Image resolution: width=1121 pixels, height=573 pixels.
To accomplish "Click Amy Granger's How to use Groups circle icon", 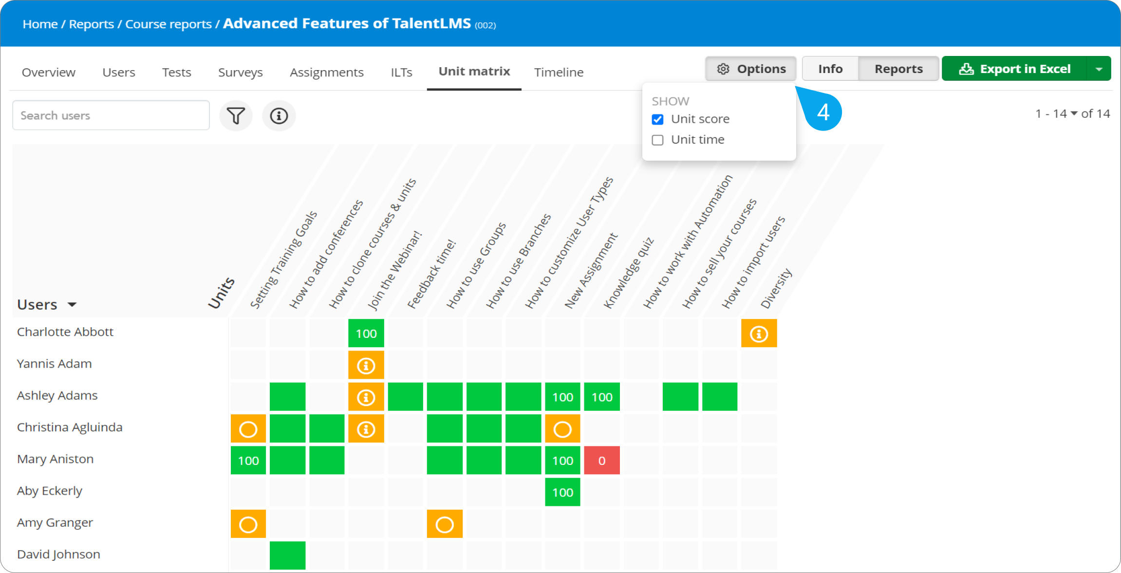I will click(x=445, y=524).
